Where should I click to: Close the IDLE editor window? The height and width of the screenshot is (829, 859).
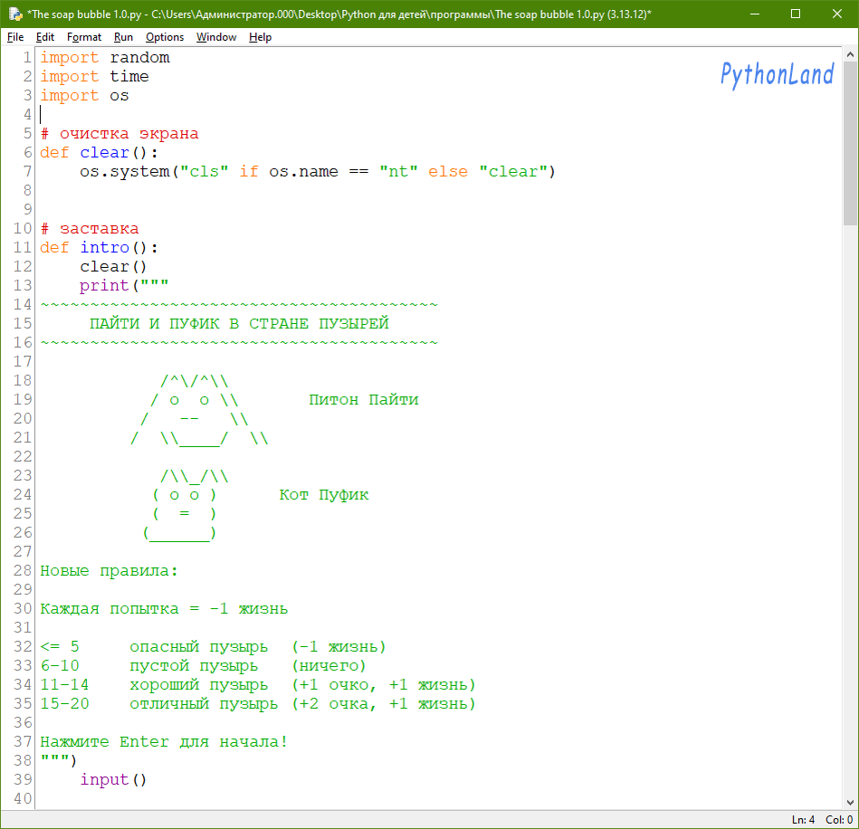pyautogui.click(x=837, y=14)
